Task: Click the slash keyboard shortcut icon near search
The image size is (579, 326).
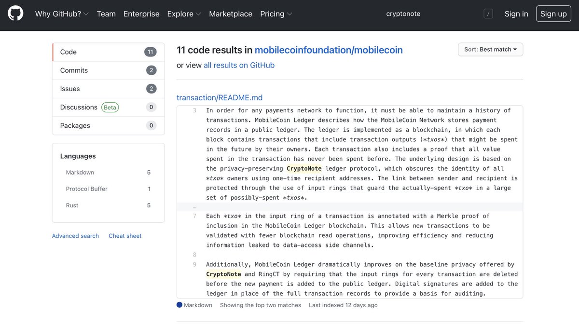Action: 488,14
